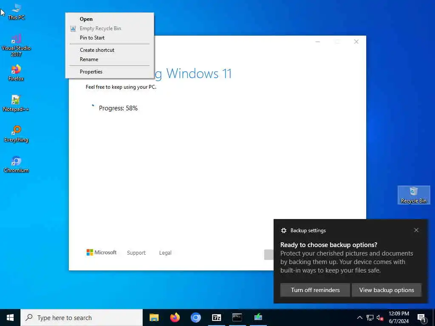Open the Legal link in installer

click(x=165, y=253)
